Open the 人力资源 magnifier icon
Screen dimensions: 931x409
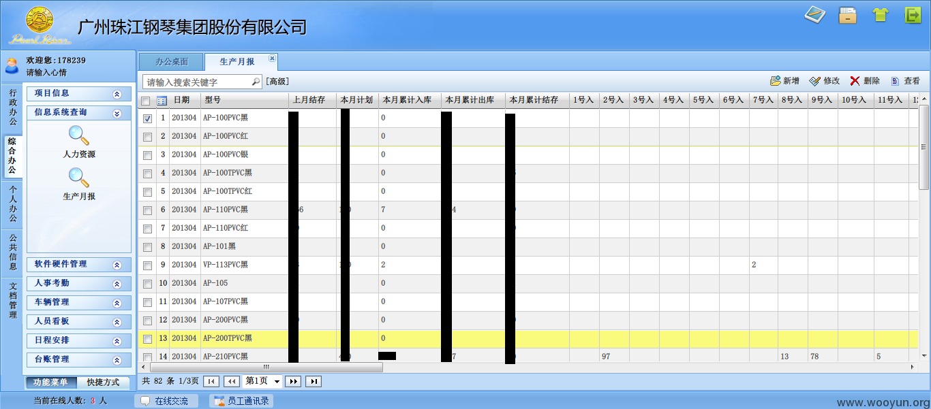79,136
